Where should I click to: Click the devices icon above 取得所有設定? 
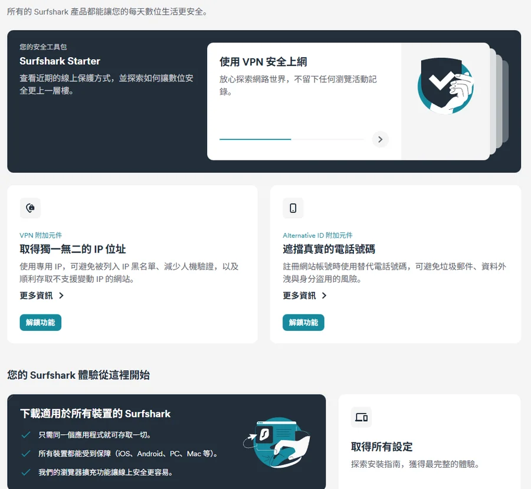click(x=361, y=417)
